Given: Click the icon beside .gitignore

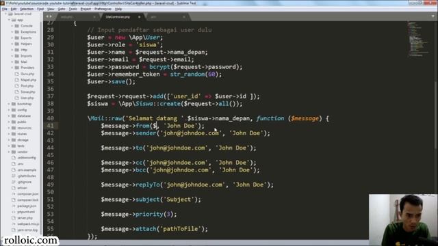Looking at the screenshot, I should click(x=14, y=182).
